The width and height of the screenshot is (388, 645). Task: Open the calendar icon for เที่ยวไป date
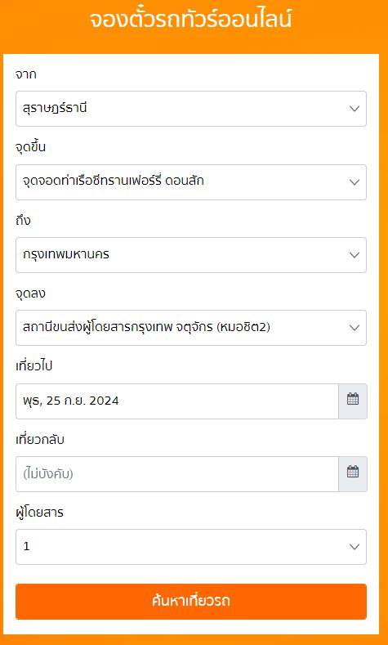pyautogui.click(x=353, y=401)
